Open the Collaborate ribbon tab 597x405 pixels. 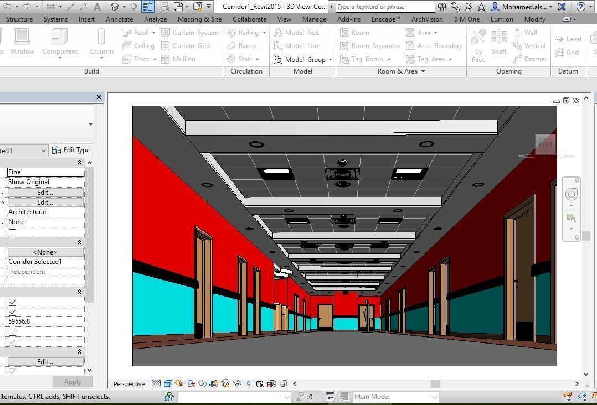pyautogui.click(x=249, y=19)
